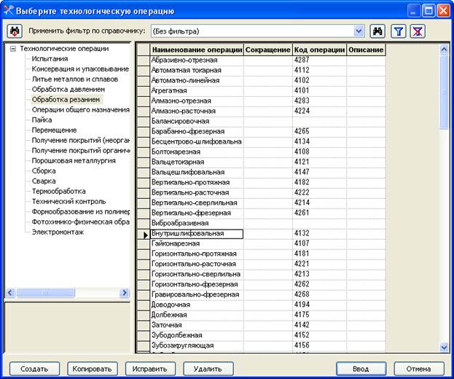Open the filter by reference dropdown

(x=359, y=31)
